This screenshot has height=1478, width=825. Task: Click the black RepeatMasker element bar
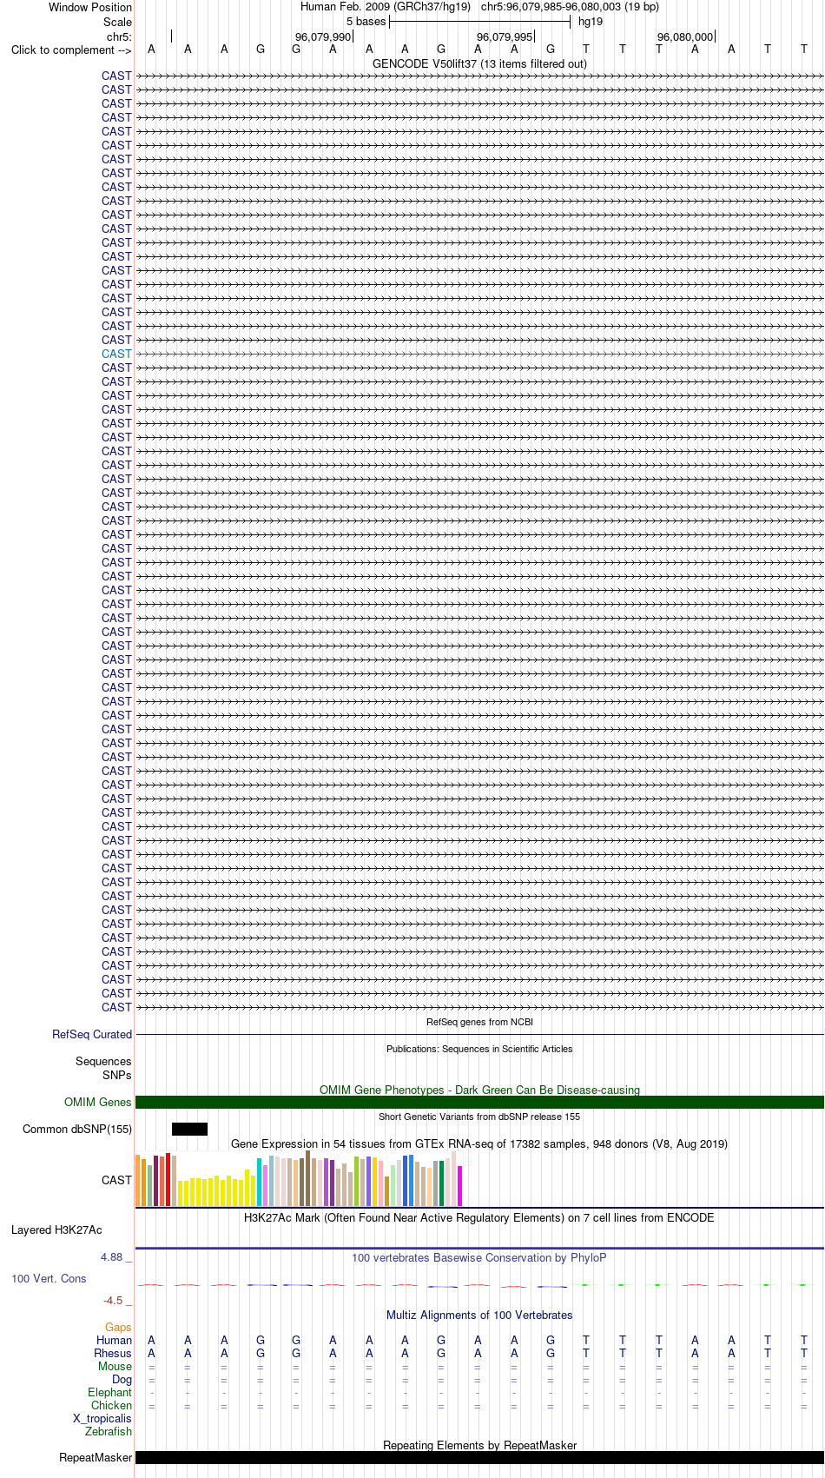479,1458
